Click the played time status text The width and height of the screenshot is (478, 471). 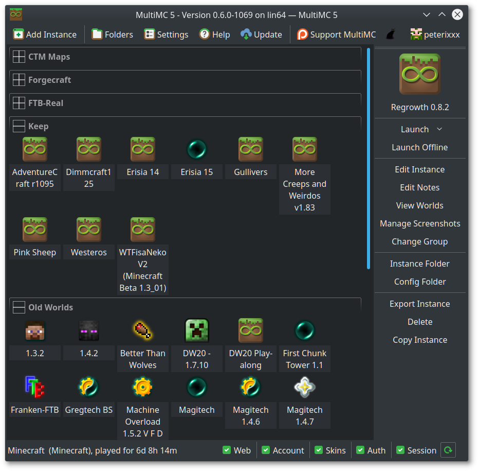point(93,450)
